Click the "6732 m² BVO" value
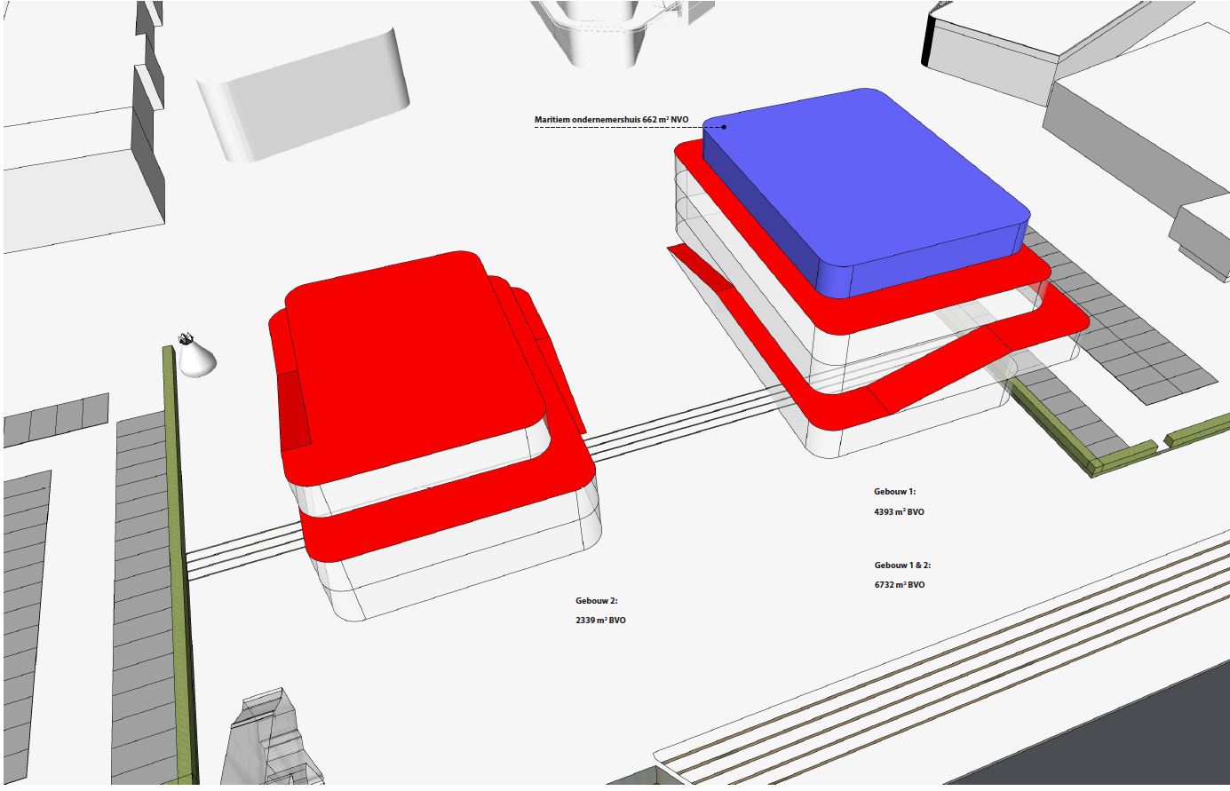 click(899, 585)
